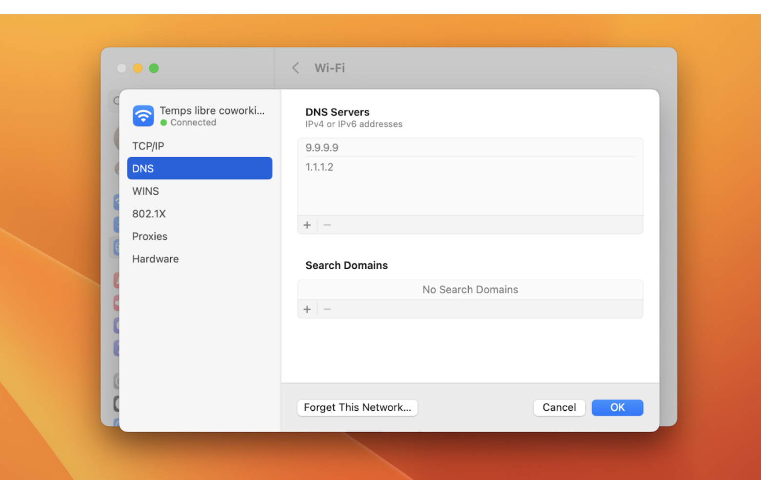Click the green Connected status indicator
Image resolution: width=761 pixels, height=480 pixels.
point(163,122)
